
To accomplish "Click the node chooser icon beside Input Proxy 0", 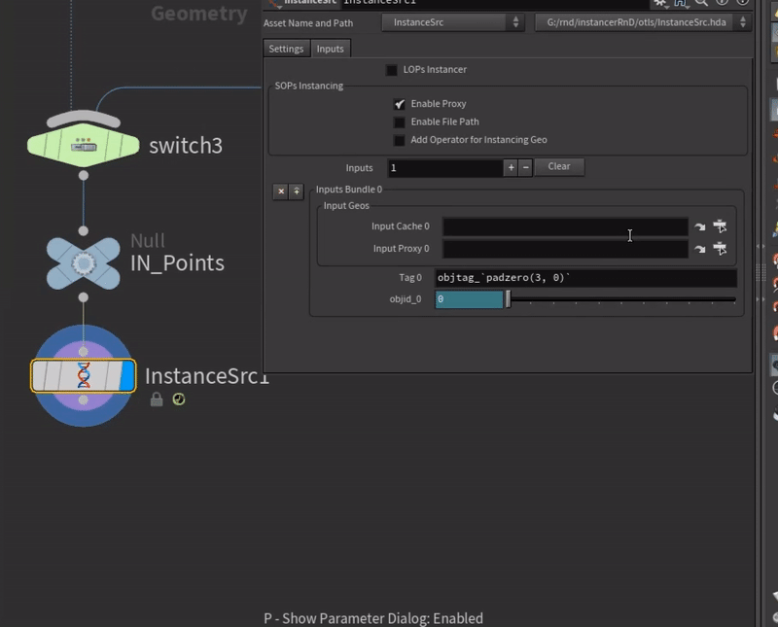I will coord(720,249).
